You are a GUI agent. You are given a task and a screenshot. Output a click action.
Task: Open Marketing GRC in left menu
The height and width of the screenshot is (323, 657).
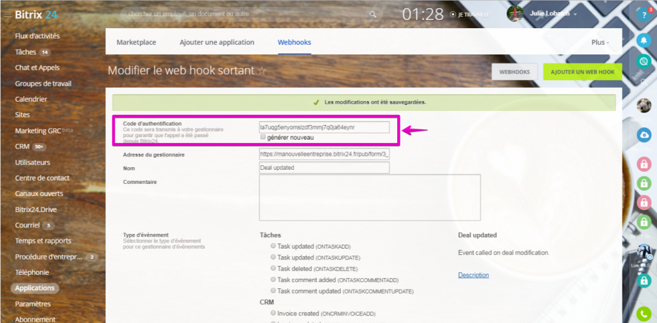(x=38, y=131)
